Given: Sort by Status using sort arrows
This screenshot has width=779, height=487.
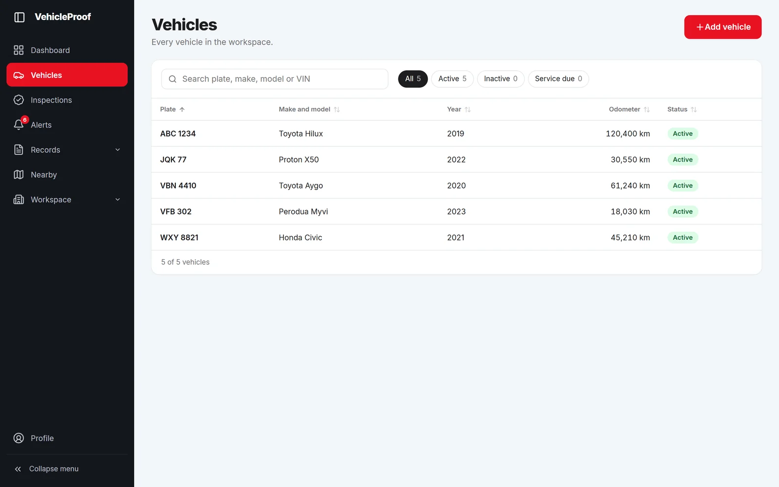Looking at the screenshot, I should click(694, 109).
